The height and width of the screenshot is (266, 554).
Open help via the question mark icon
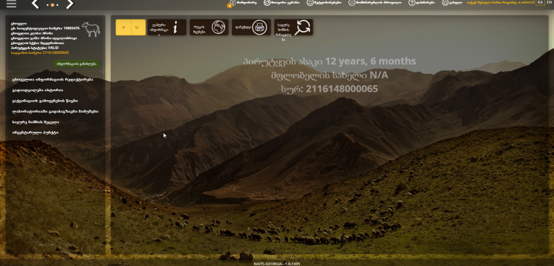pos(412,3)
